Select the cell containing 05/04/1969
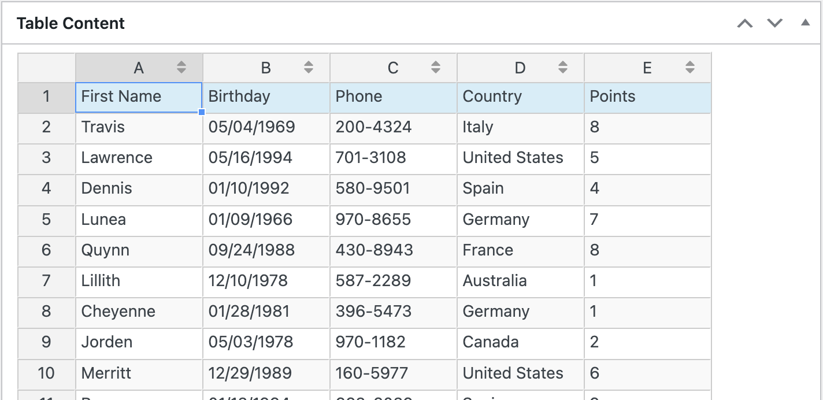 pyautogui.click(x=266, y=128)
